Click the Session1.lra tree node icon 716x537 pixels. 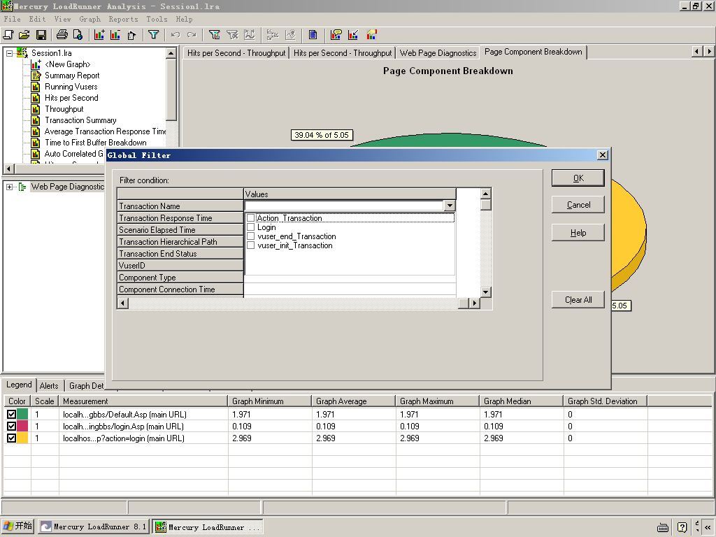click(22, 52)
